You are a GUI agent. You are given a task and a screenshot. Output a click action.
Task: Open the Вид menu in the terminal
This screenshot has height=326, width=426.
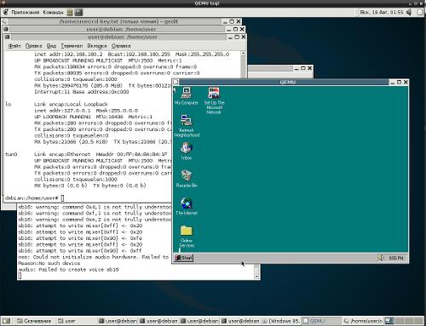[x=51, y=46]
